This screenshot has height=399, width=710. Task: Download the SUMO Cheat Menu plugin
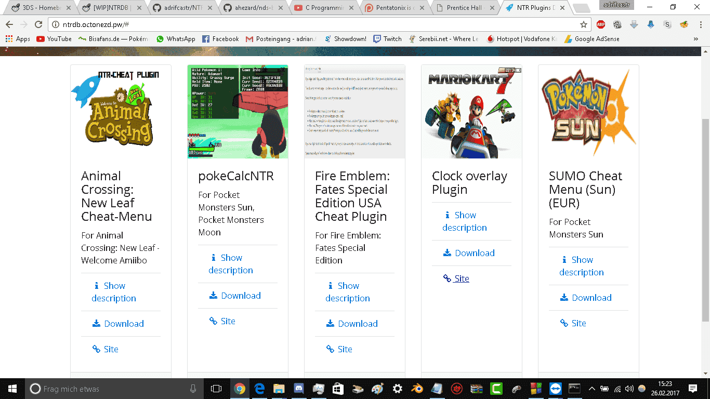pos(586,298)
